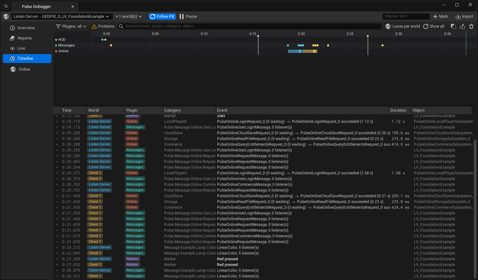The height and width of the screenshot is (280, 478).
Task: Toggle Lanes per world
Action: pyautogui.click(x=402, y=26)
